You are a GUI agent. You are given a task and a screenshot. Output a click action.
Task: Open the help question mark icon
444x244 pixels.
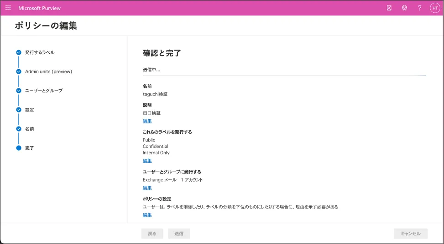419,8
